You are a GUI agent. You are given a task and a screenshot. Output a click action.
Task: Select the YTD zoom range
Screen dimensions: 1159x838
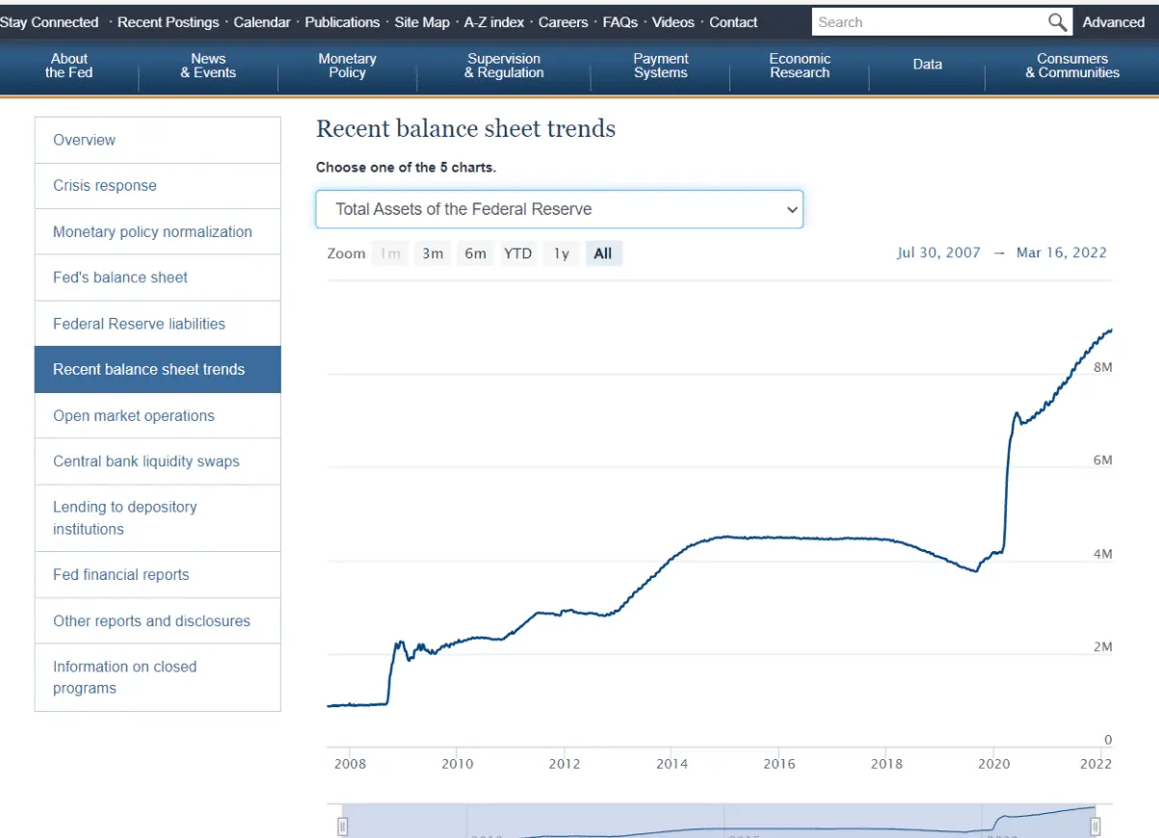click(517, 253)
